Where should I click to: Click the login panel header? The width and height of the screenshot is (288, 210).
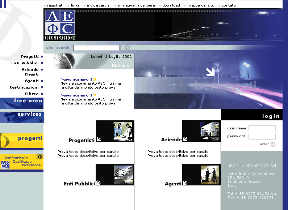(x=252, y=115)
